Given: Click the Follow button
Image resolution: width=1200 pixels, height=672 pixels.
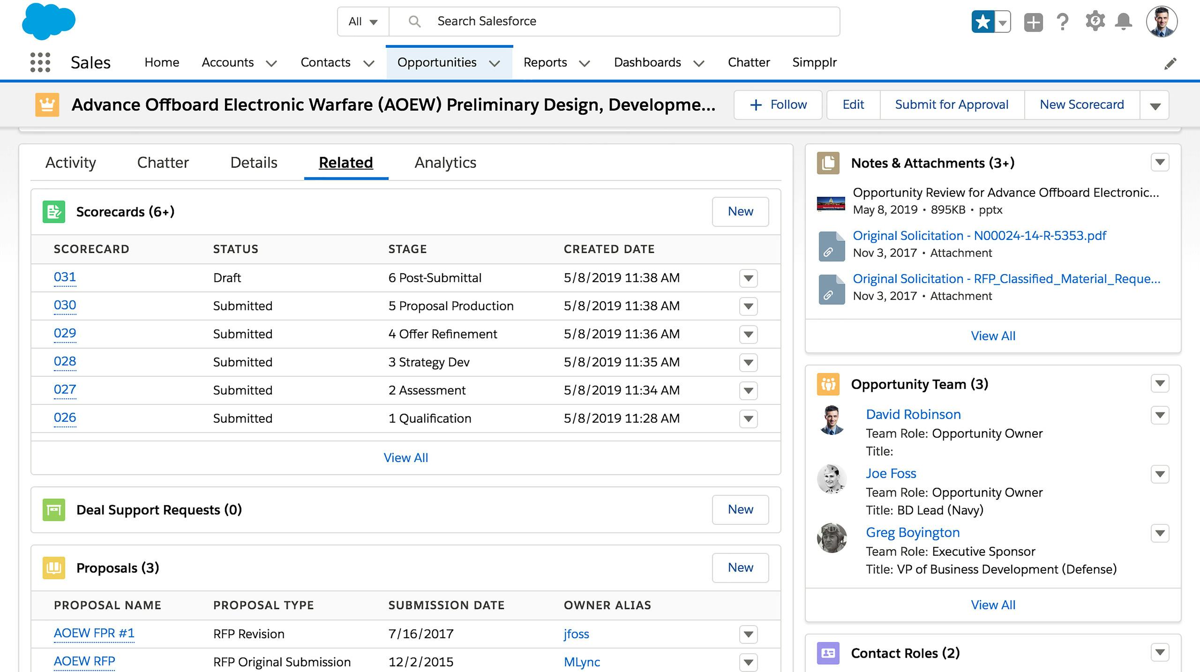Looking at the screenshot, I should click(x=778, y=105).
